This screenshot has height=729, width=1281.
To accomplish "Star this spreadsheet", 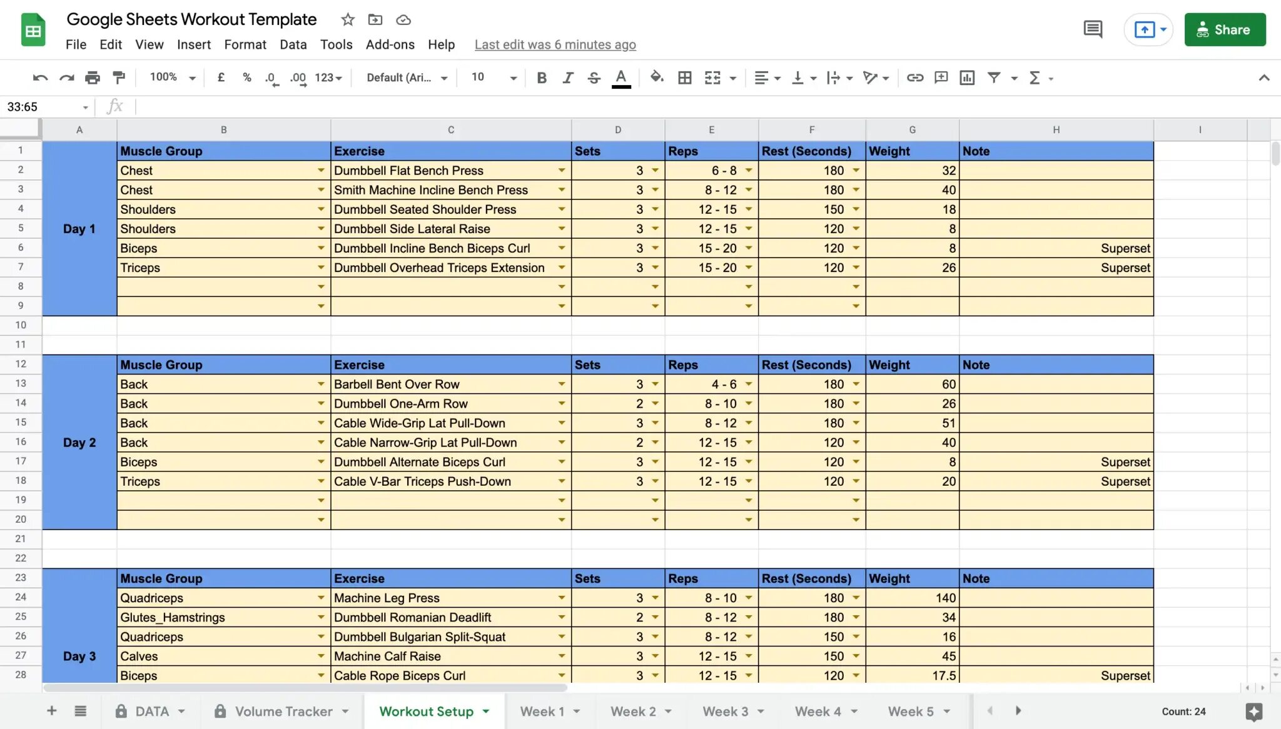I will (348, 19).
